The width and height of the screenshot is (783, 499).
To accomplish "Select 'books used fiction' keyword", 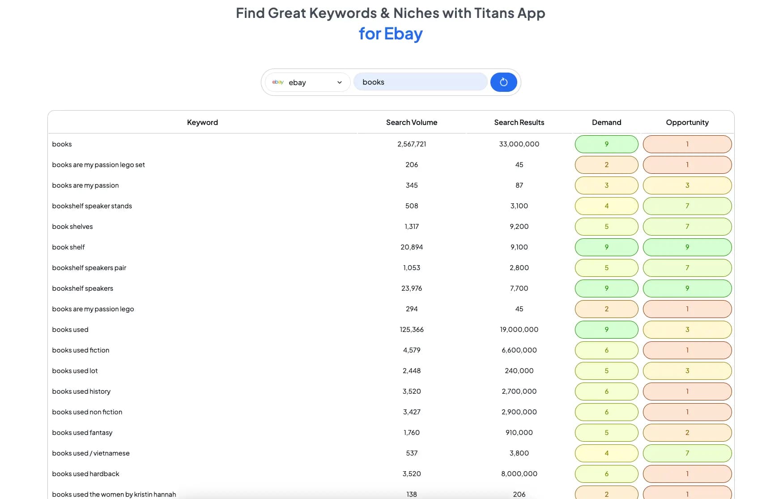I will point(81,350).
